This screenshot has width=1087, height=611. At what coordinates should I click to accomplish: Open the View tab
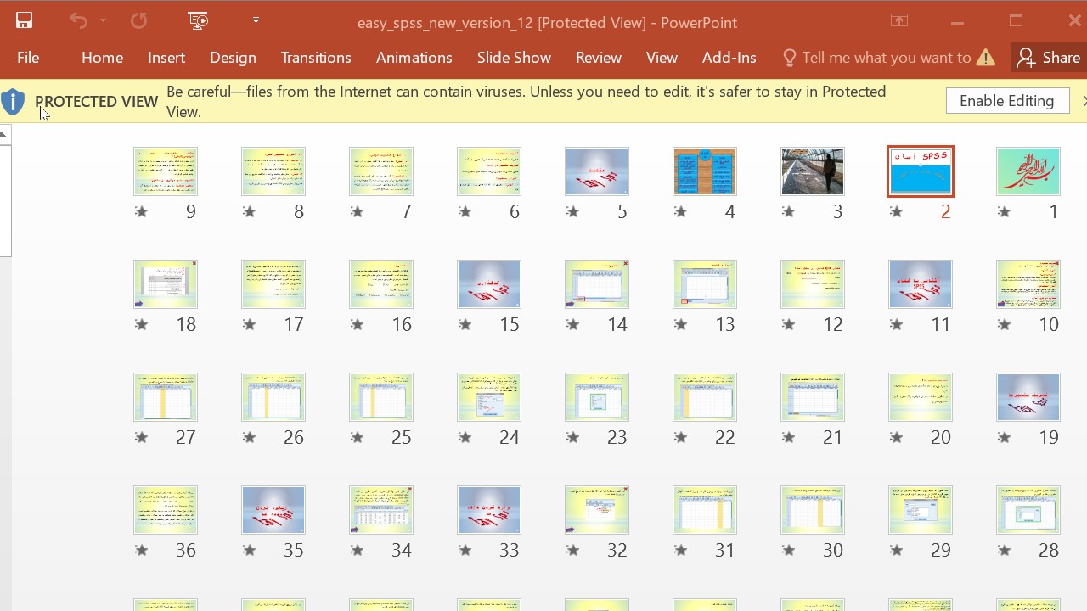tap(662, 58)
